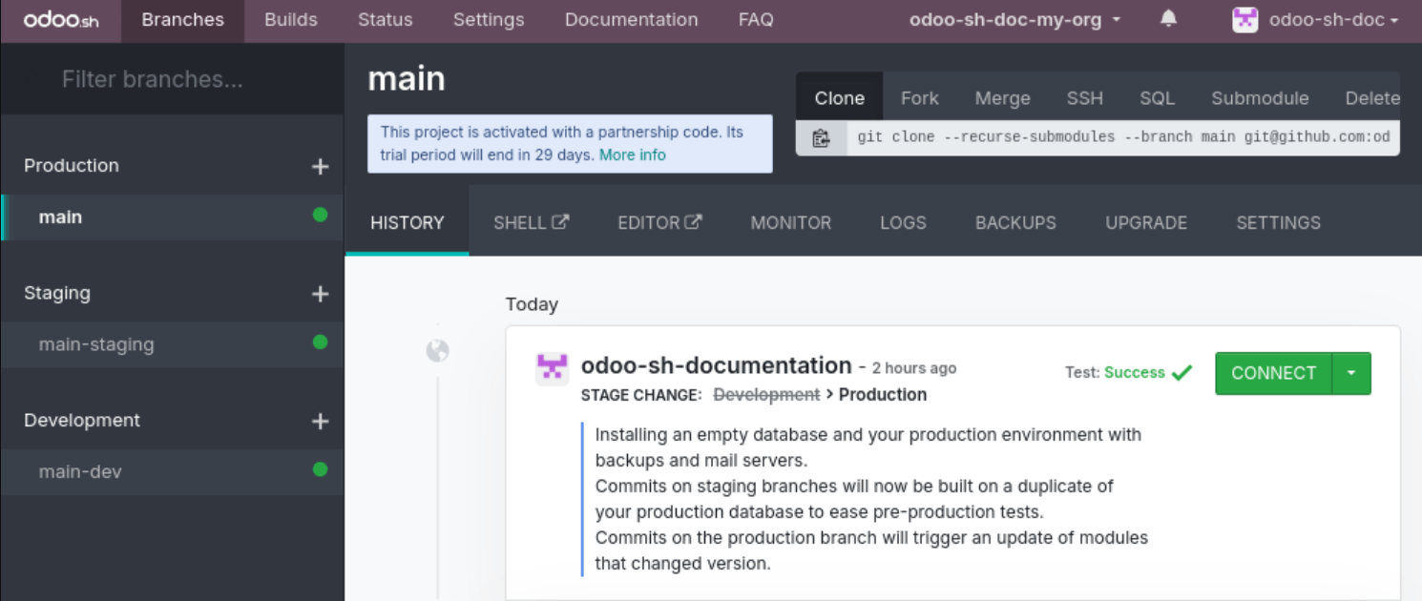Viewport: 1422px width, 601px height.
Task: Open the More info link about the trial
Action: click(632, 155)
